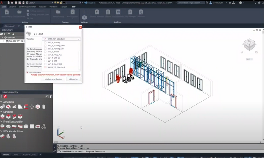Switch to the Darstellen ribbon tab
Viewport: 264px width, 158px height.
point(53,7)
